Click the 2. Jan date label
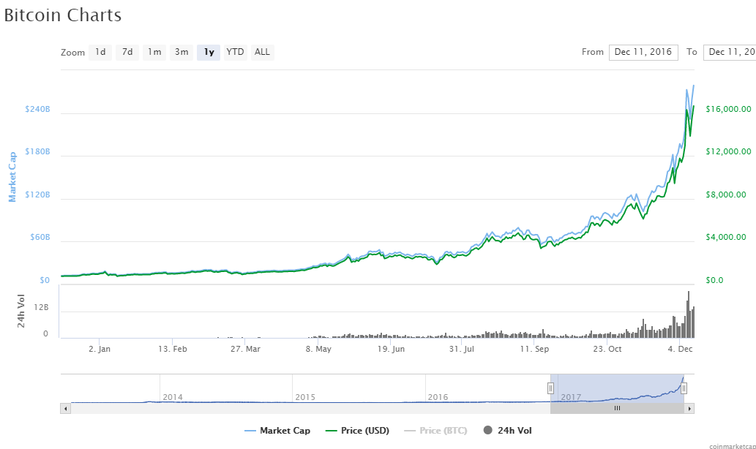The image size is (756, 449). (x=100, y=349)
